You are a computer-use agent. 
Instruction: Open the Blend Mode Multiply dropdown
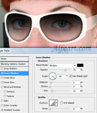pyautogui.click(x=62, y=66)
